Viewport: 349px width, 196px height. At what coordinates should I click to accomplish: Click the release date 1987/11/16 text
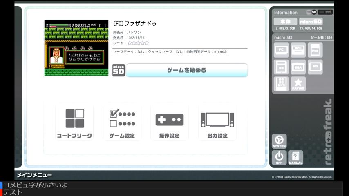coord(136,38)
